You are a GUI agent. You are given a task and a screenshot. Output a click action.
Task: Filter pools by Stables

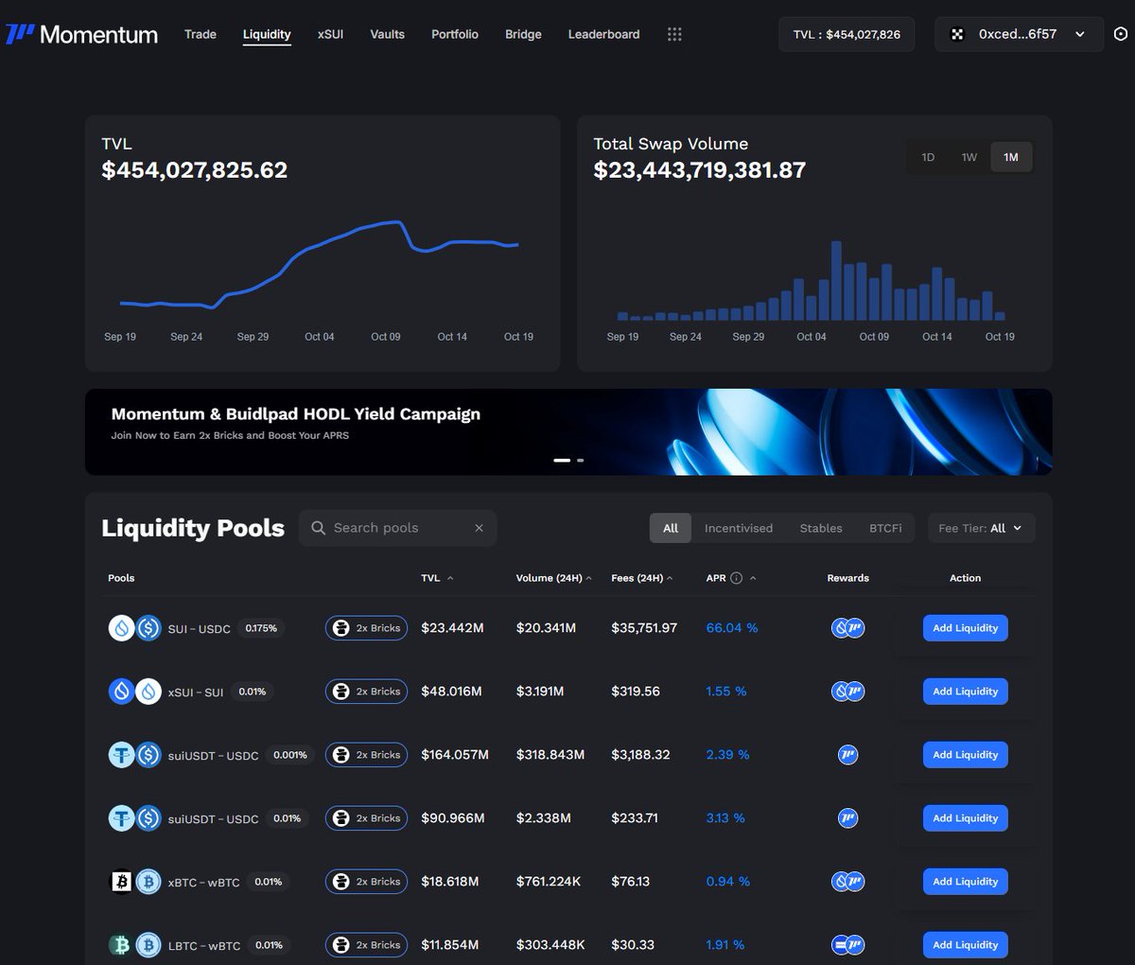click(x=821, y=528)
